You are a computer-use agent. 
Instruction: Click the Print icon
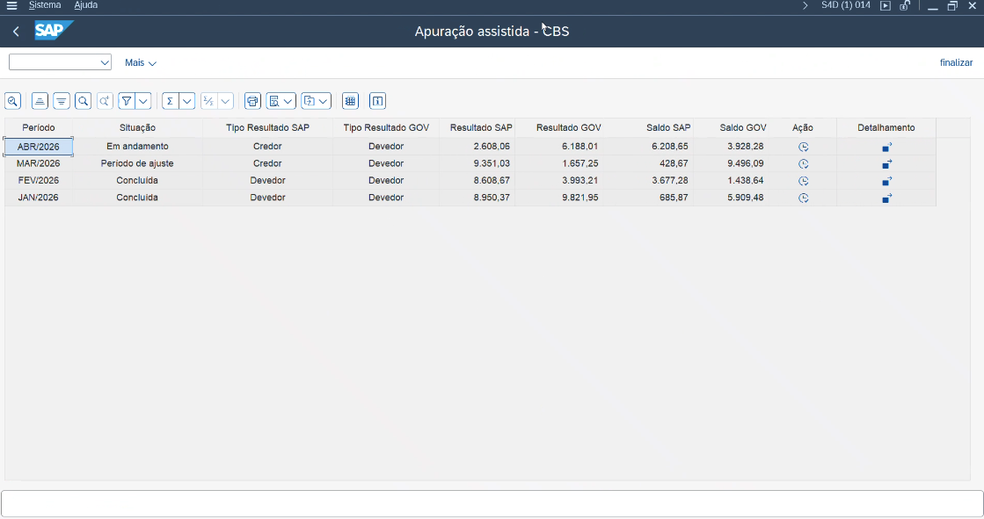point(252,101)
